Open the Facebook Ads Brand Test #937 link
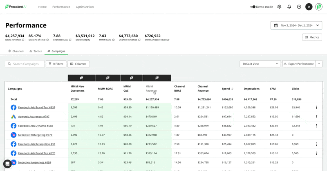This screenshot has width=327, height=171. pos(36,108)
